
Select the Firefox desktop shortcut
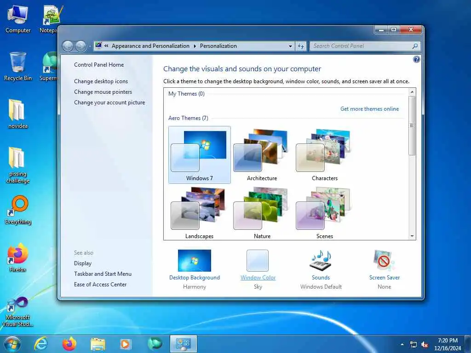[18, 257]
